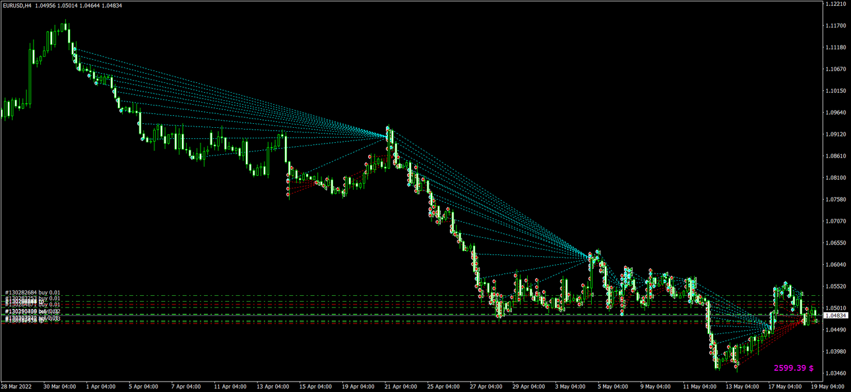Click price scale value 1.03980
Screen dimensions: 851x392
point(835,352)
